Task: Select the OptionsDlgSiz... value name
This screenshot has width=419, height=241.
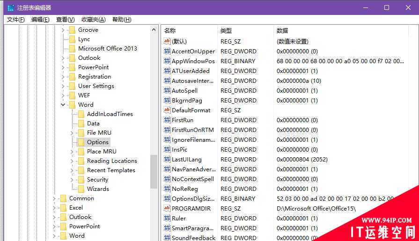Action: click(x=193, y=199)
